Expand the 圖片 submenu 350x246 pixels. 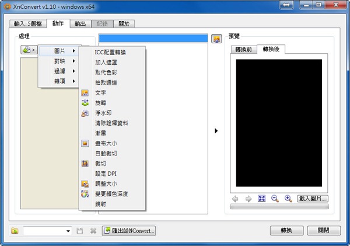click(60, 51)
